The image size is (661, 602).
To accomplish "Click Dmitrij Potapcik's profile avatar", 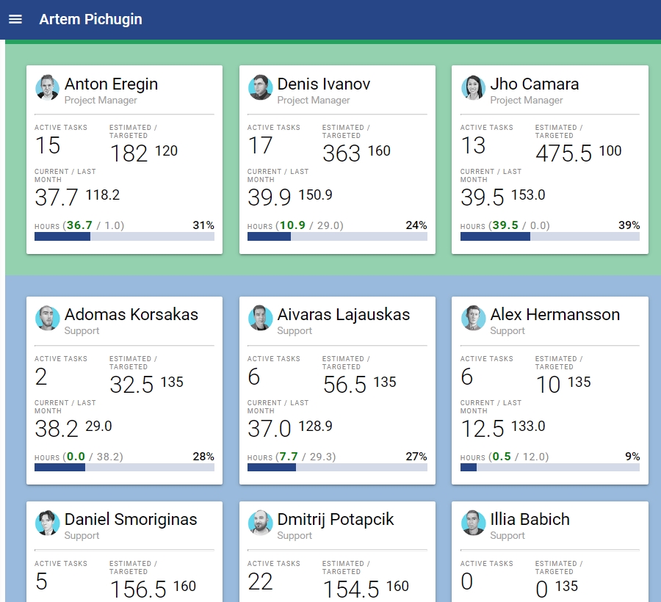I will tap(261, 523).
